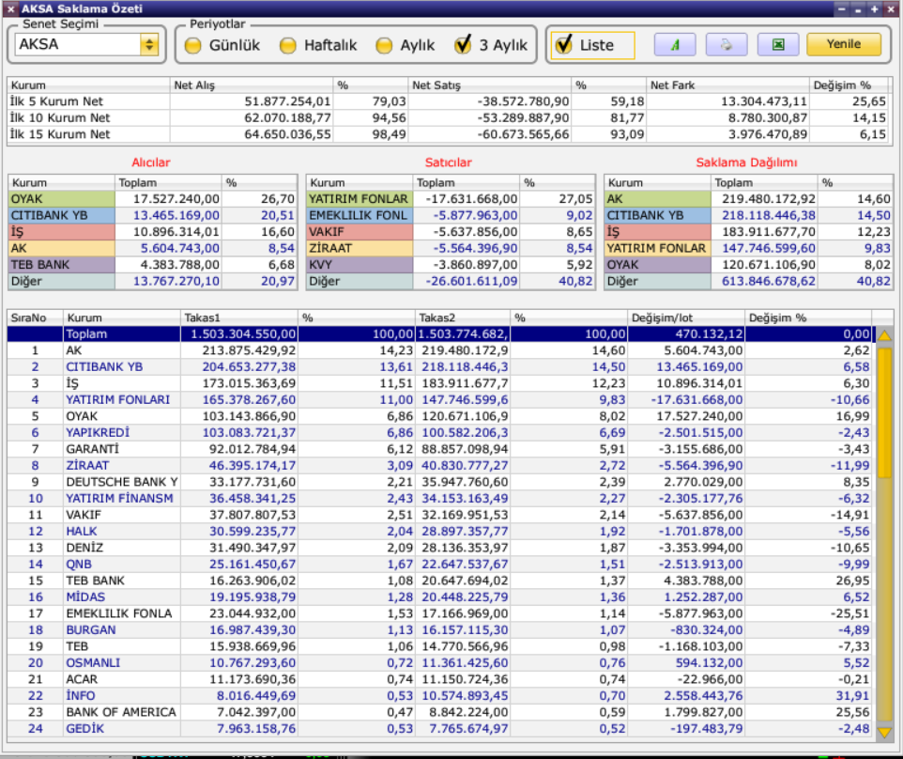
Task: Click the Satıcılar heading
Action: pos(448,163)
